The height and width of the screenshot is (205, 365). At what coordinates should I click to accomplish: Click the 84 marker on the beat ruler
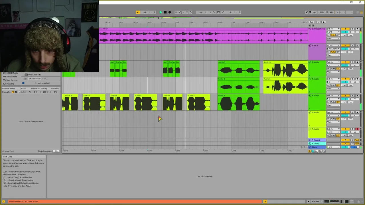click(177, 22)
